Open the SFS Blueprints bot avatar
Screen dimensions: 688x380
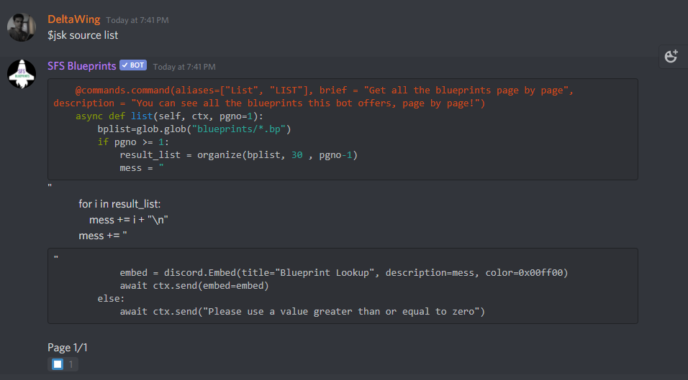coord(22,74)
